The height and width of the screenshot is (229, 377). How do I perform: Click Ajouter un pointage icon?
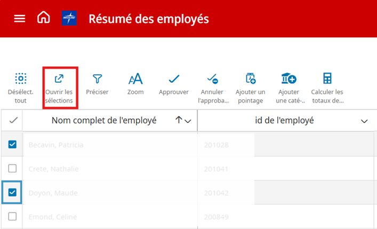(x=250, y=80)
